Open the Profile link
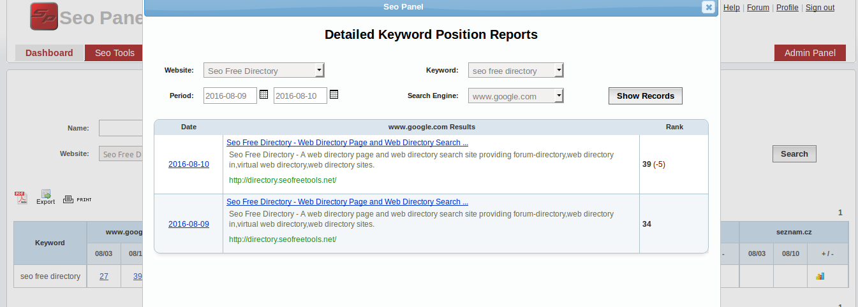858x307 pixels. (787, 8)
